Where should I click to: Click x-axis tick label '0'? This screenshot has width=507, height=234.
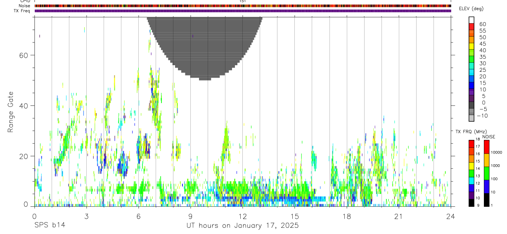34,216
